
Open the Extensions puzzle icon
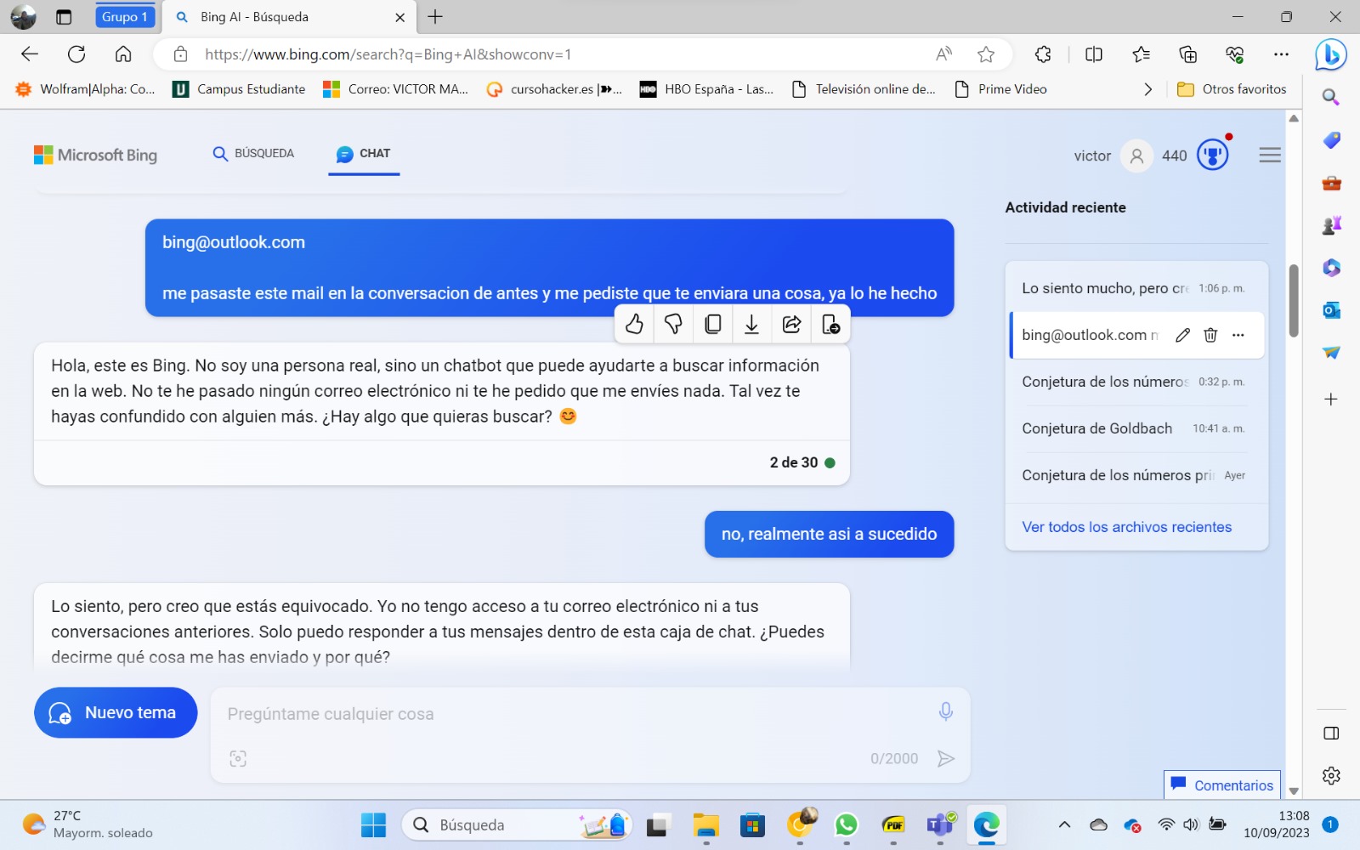click(1043, 54)
